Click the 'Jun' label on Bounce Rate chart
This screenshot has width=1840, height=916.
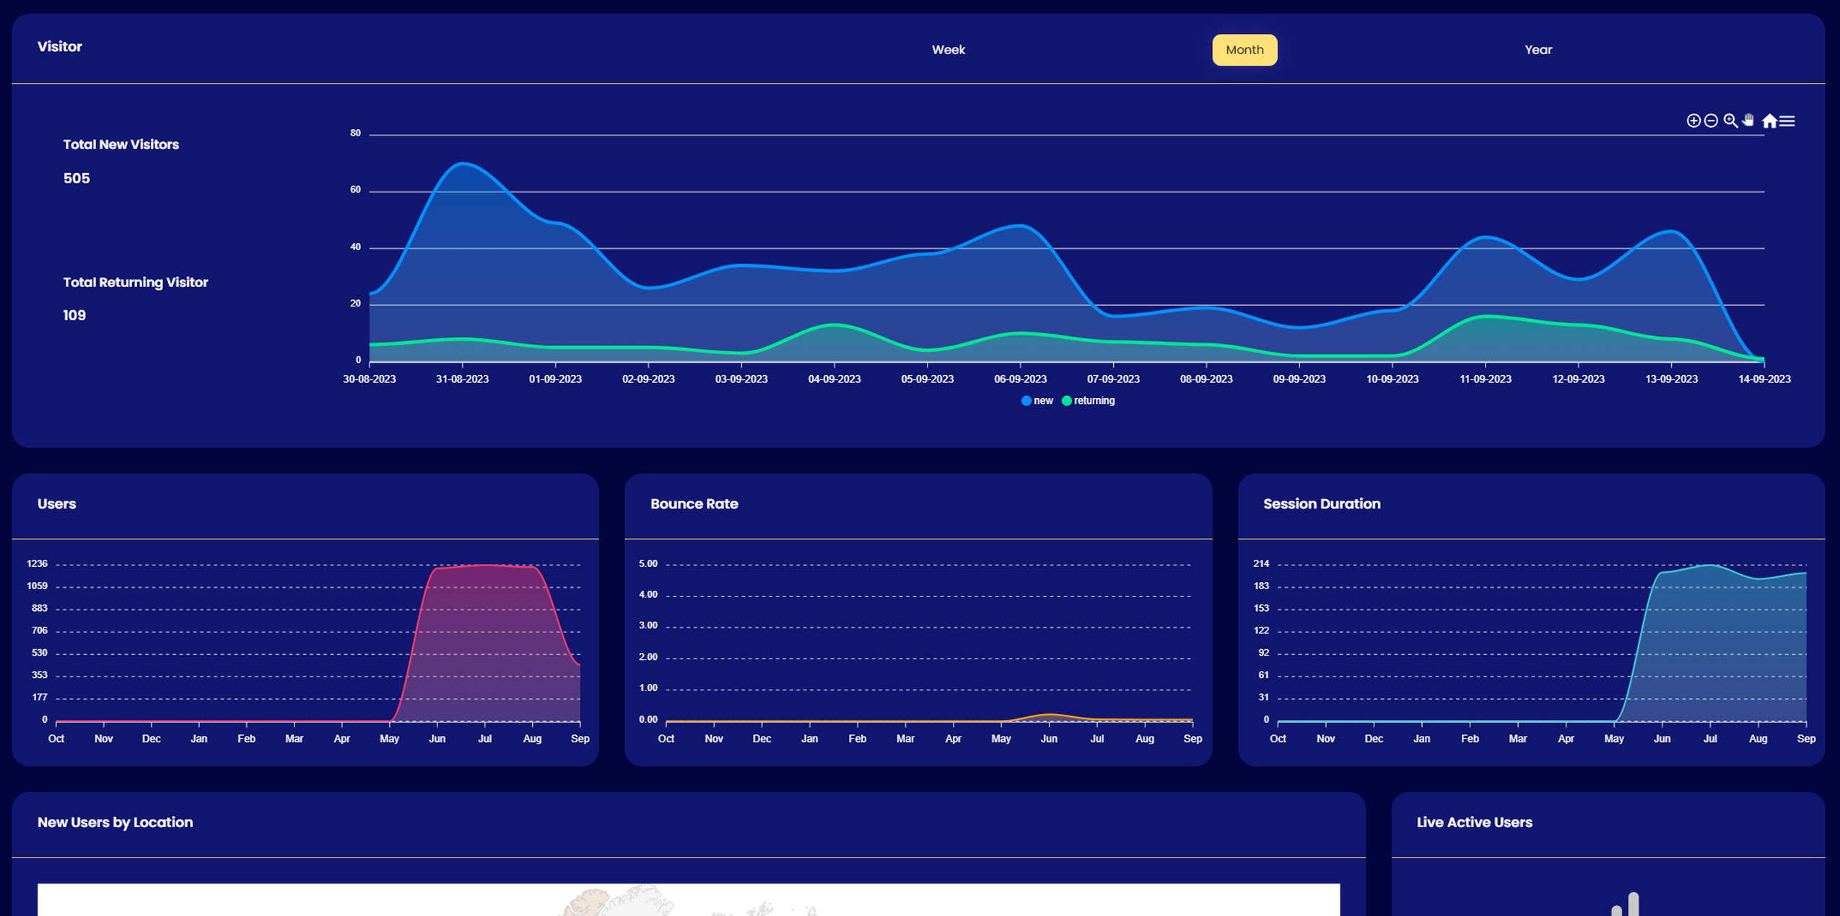1048,739
